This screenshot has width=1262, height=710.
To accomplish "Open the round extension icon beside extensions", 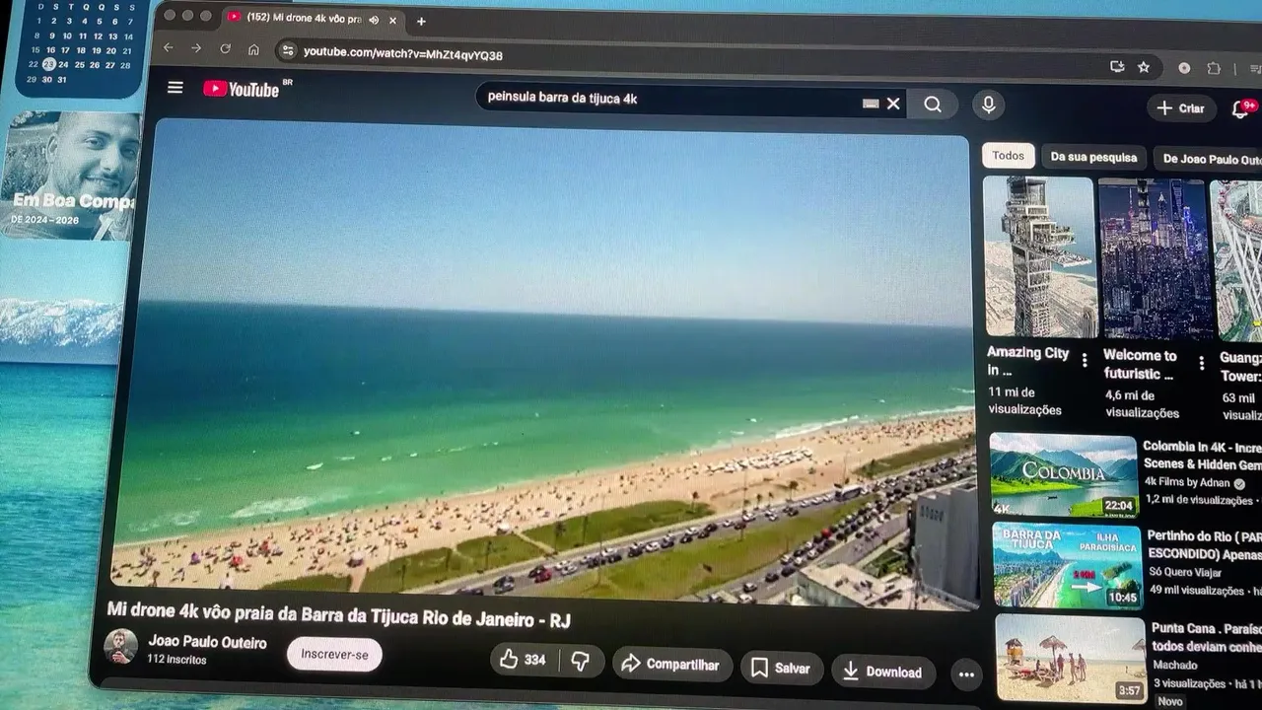I will click(x=1184, y=68).
